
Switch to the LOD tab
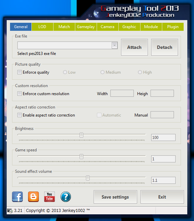(42, 27)
